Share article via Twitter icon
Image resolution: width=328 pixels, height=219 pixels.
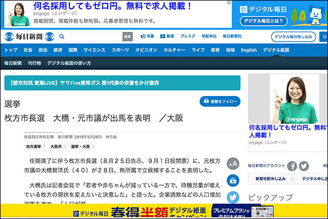point(233,197)
